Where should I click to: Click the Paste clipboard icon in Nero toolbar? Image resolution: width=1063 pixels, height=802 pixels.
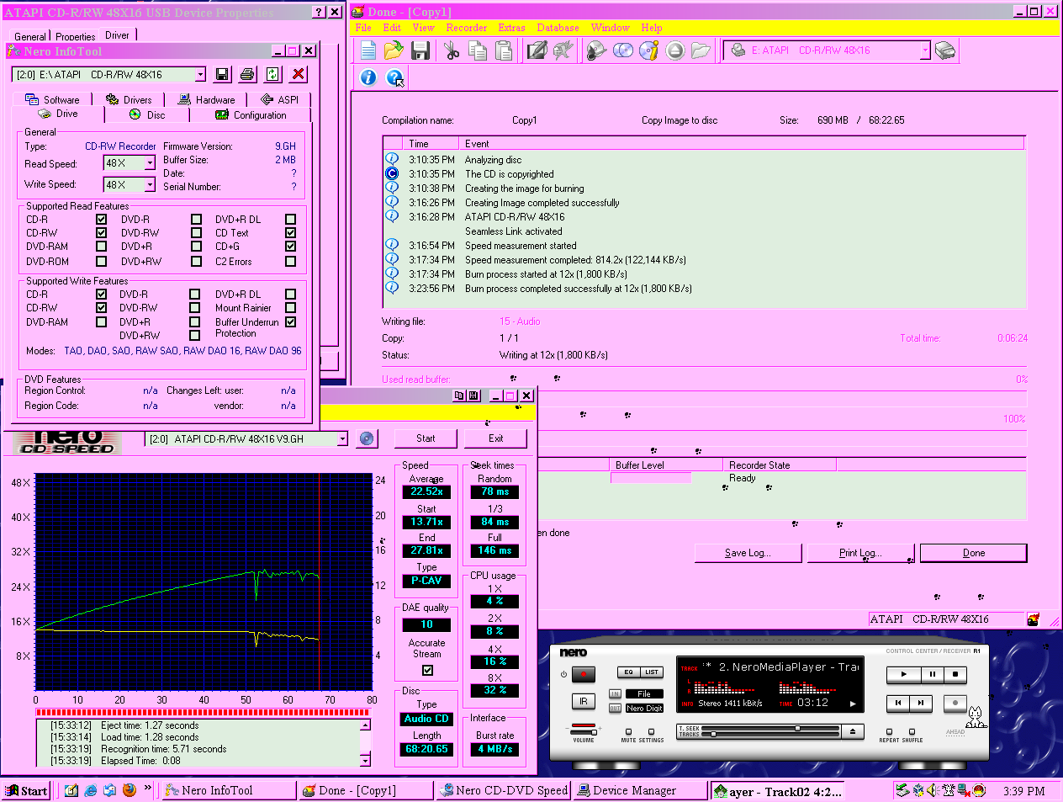click(x=504, y=50)
